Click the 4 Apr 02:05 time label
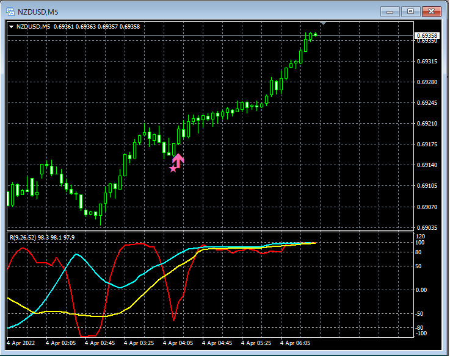The image size is (450, 356). coord(60,343)
